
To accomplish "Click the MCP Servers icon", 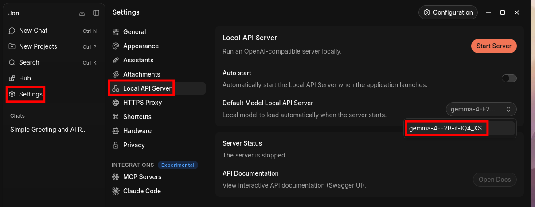I will pos(116,177).
